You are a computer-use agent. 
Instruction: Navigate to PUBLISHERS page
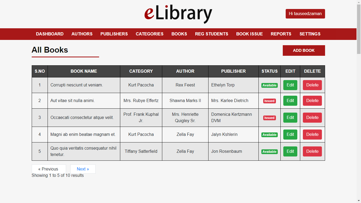point(114,34)
